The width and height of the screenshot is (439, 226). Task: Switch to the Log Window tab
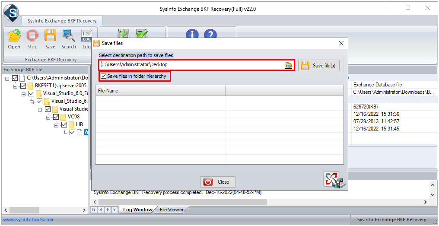pyautogui.click(x=137, y=210)
